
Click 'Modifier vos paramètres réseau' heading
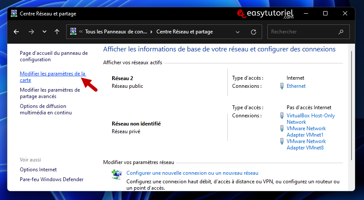(138, 163)
